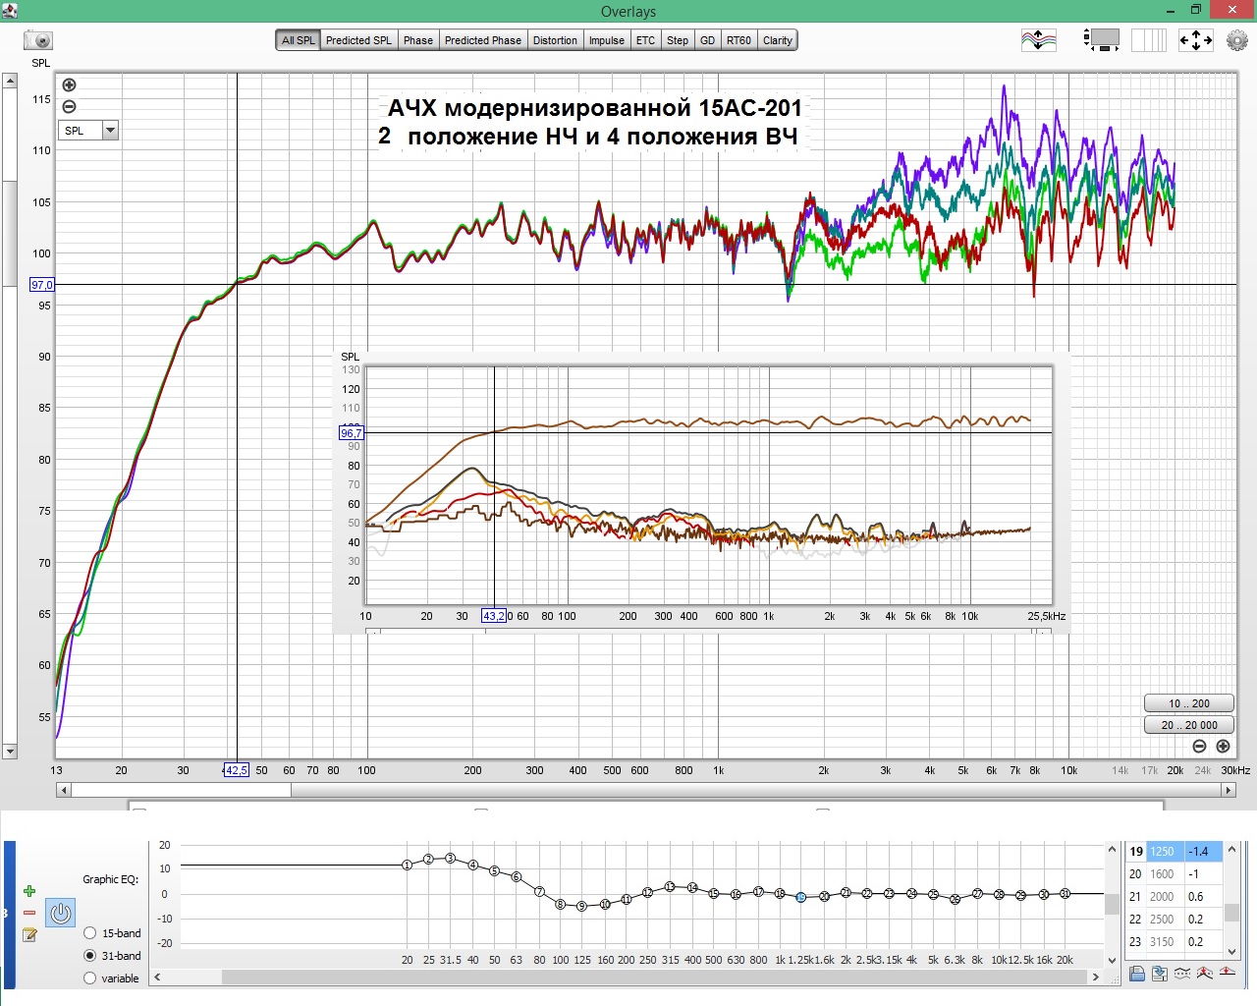Open the trace offset/separate traces tool

pyautogui.click(x=1039, y=40)
